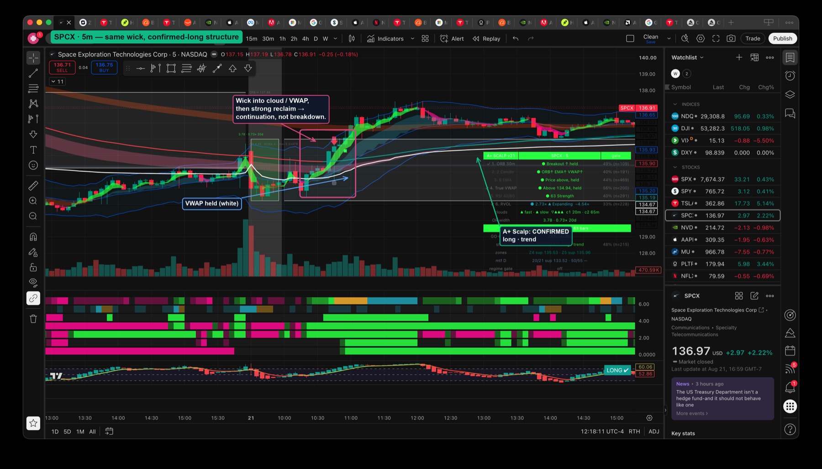The image size is (822, 469).
Task: Open the Alerts panel clock icon
Action: [x=790, y=76]
